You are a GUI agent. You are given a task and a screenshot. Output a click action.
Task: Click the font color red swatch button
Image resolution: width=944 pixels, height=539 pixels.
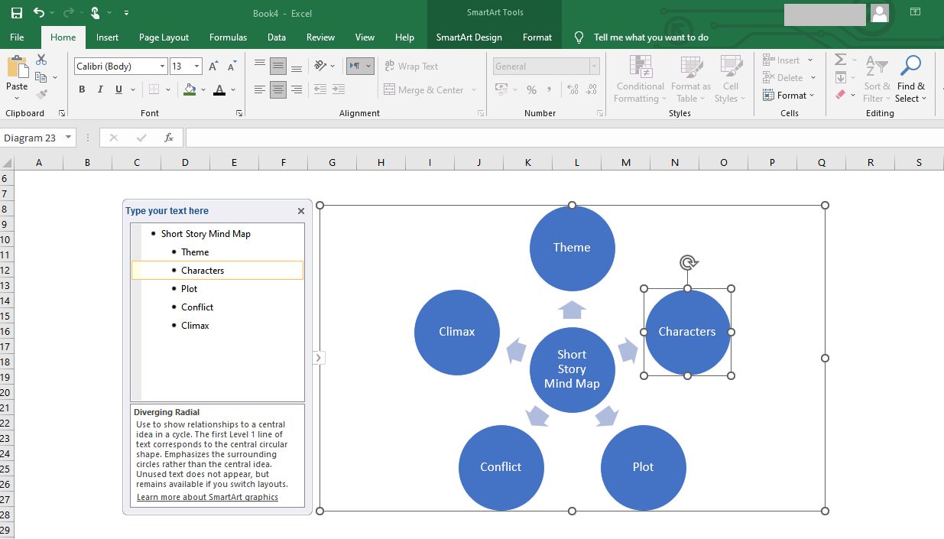(219, 90)
